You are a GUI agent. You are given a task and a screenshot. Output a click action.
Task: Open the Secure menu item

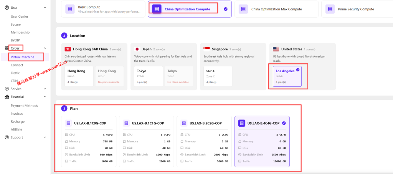point(16,25)
